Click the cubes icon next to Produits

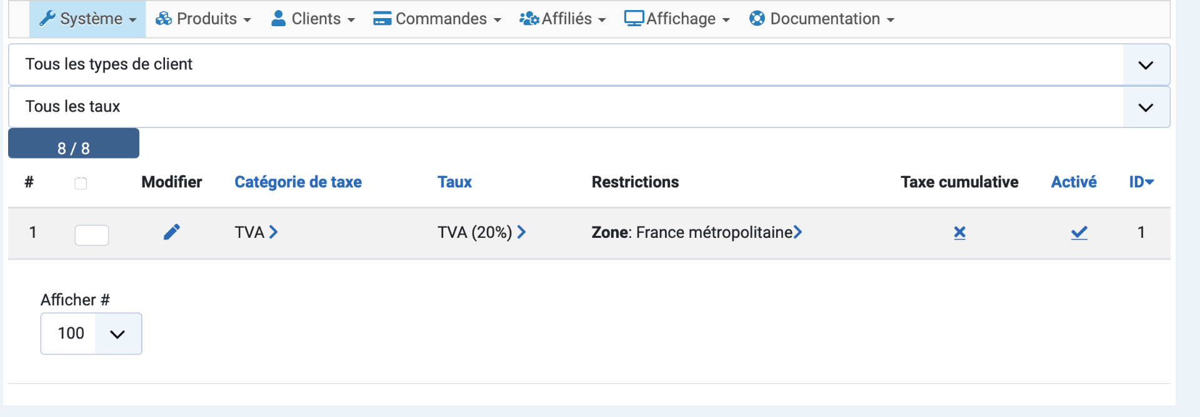(164, 19)
